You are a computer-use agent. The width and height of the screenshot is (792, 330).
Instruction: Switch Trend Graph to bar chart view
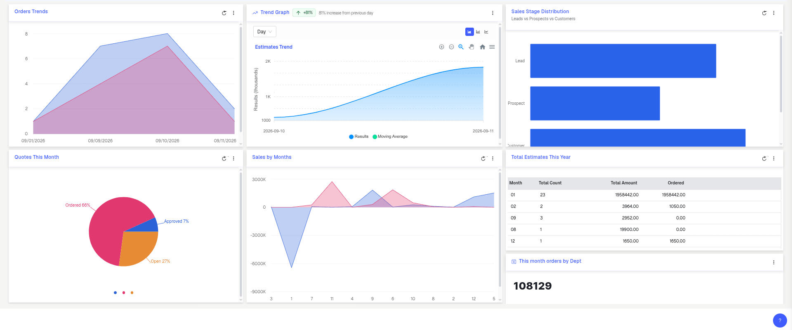tap(478, 32)
